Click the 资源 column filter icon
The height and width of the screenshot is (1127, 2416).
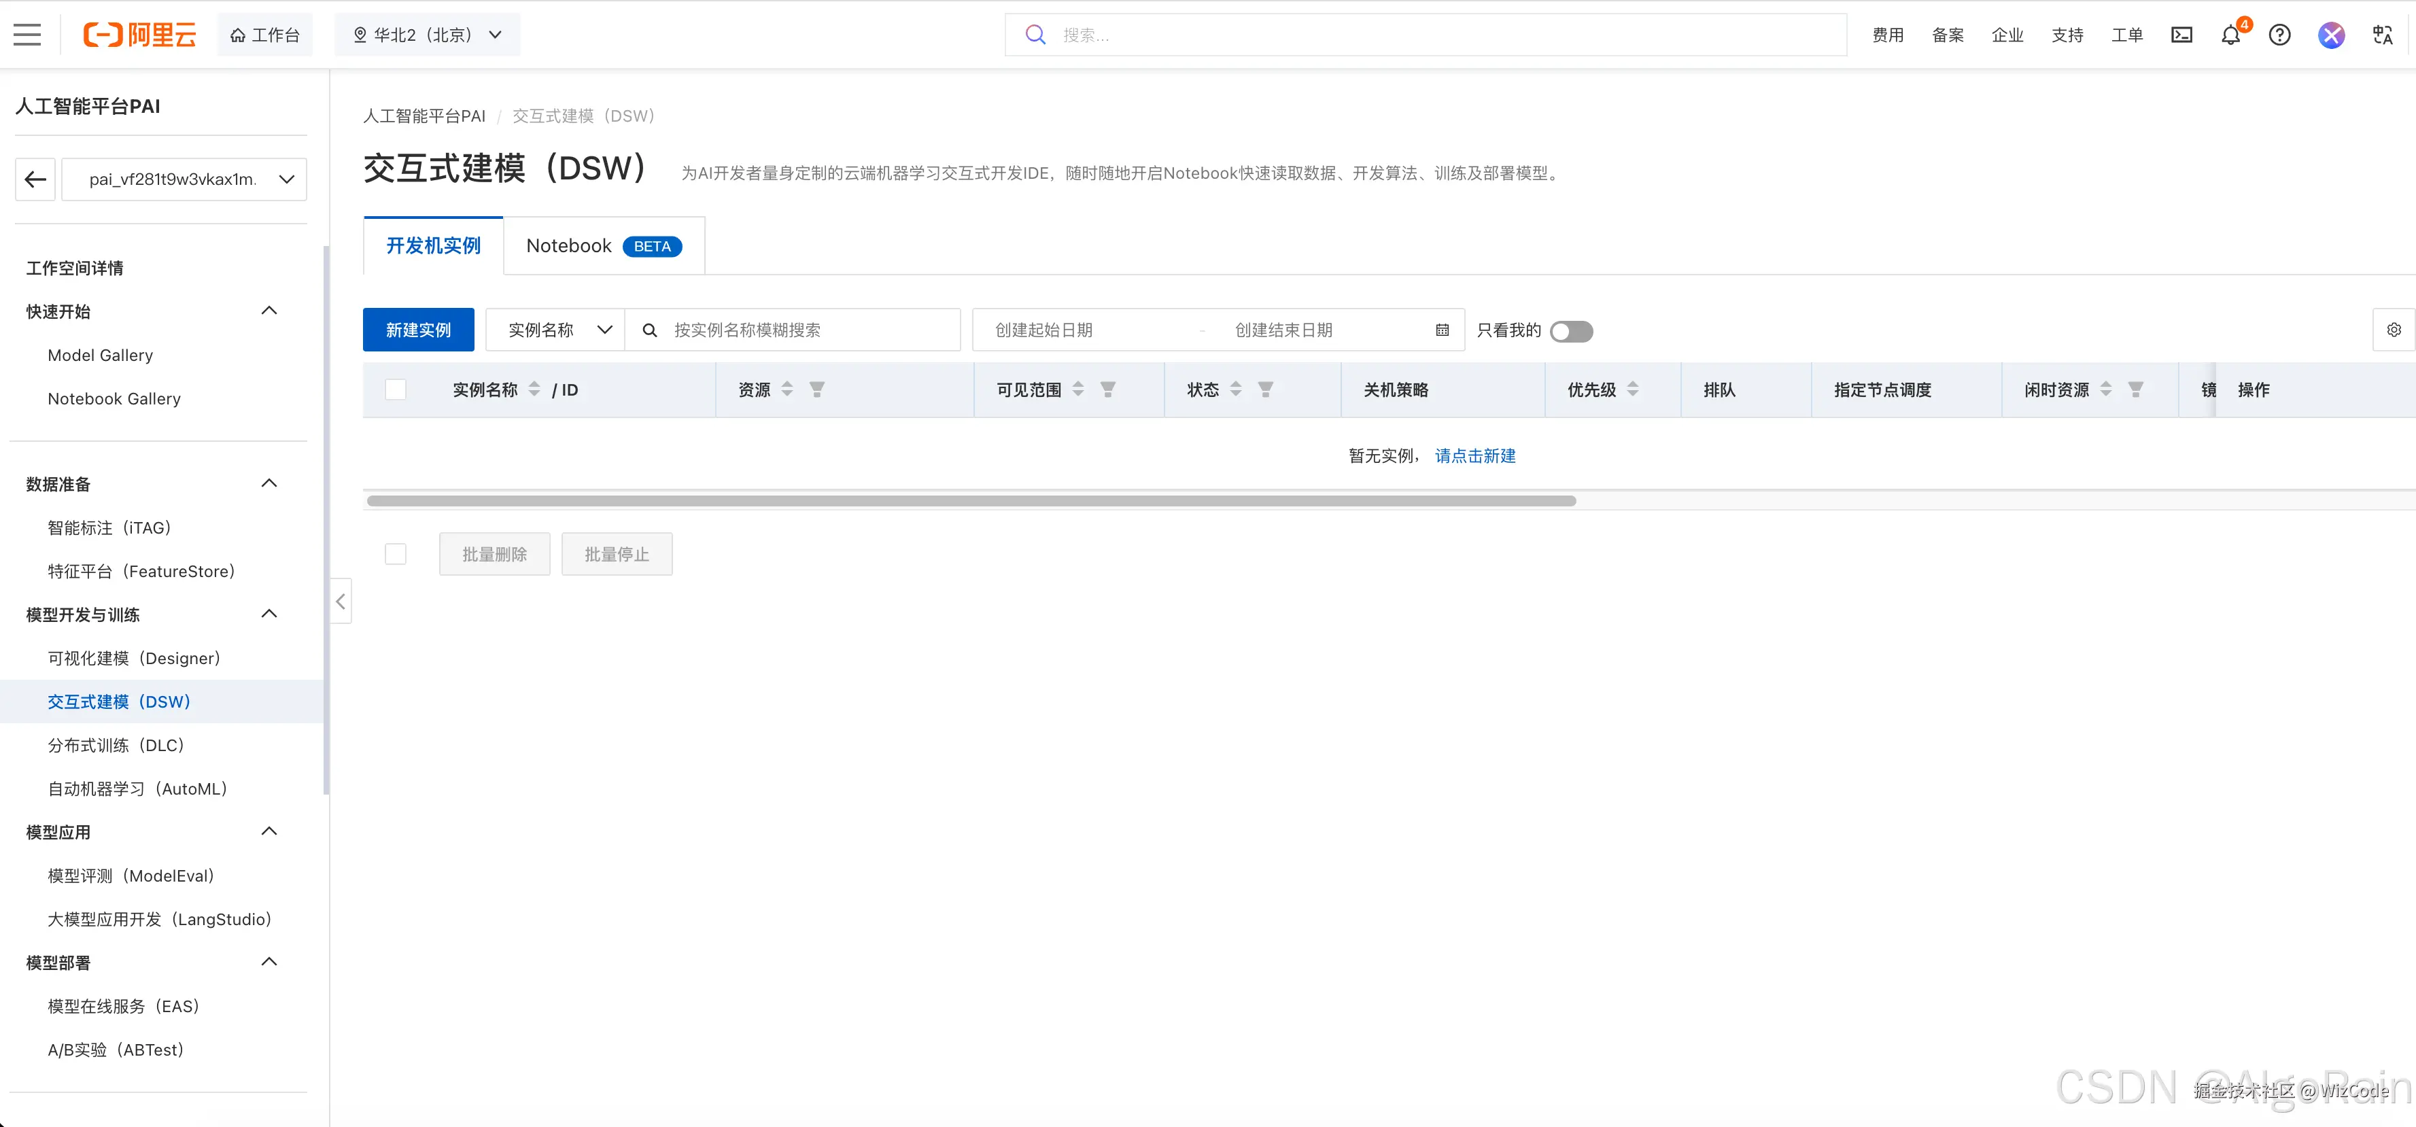817,389
